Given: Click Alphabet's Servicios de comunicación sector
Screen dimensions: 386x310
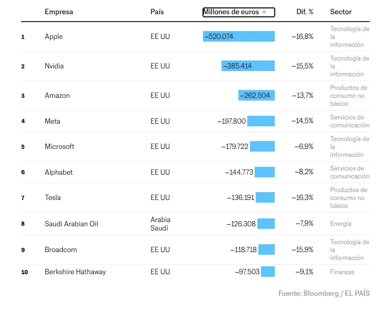Looking at the screenshot, I should [x=350, y=172].
